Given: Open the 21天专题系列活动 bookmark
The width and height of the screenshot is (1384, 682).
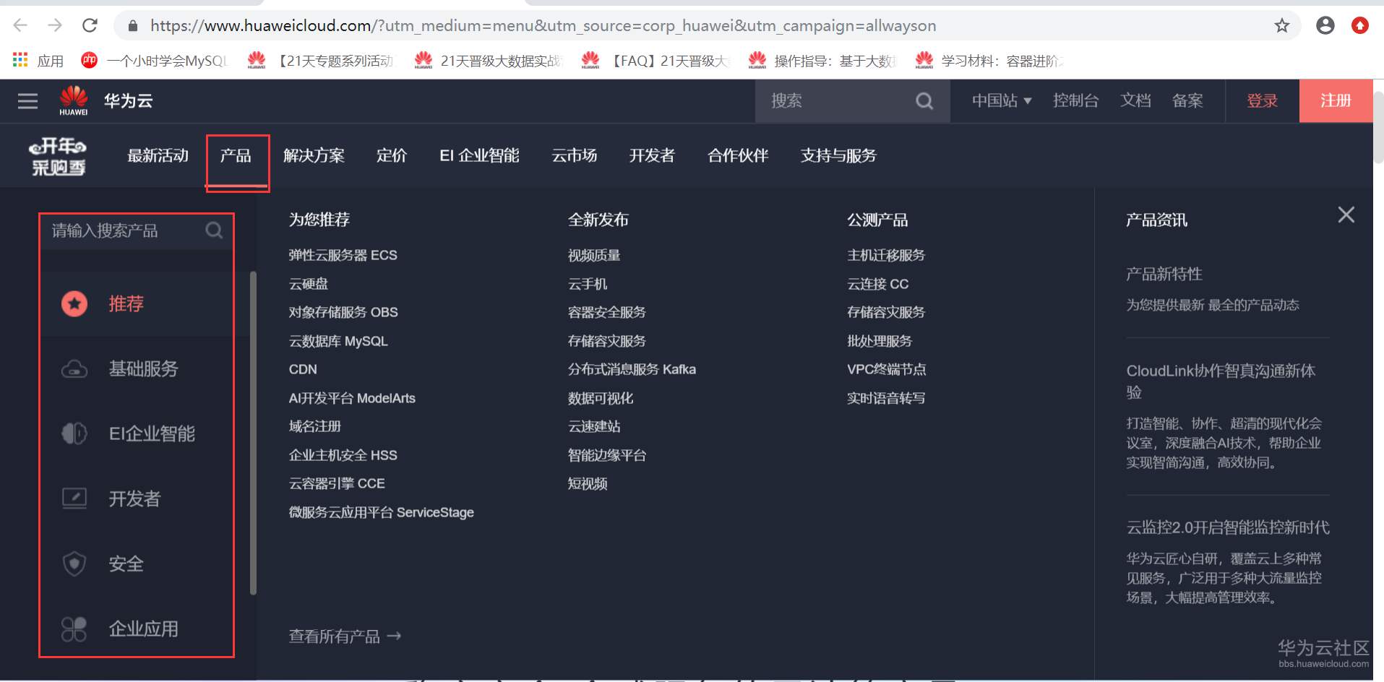Looking at the screenshot, I should (321, 61).
